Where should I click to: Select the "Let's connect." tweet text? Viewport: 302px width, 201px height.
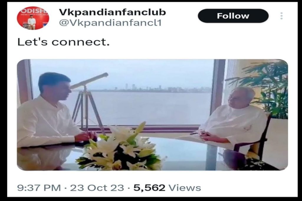[x=63, y=42]
